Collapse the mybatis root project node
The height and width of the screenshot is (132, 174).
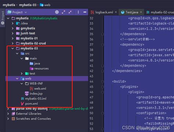coord(8,18)
